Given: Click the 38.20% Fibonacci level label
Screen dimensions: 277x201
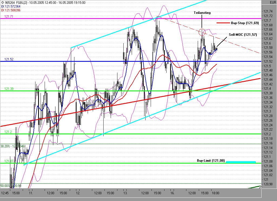Looking at the screenshot, I should click(x=12, y=146).
